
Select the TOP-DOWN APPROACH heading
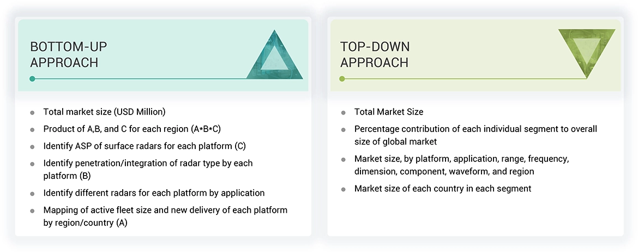point(375,54)
